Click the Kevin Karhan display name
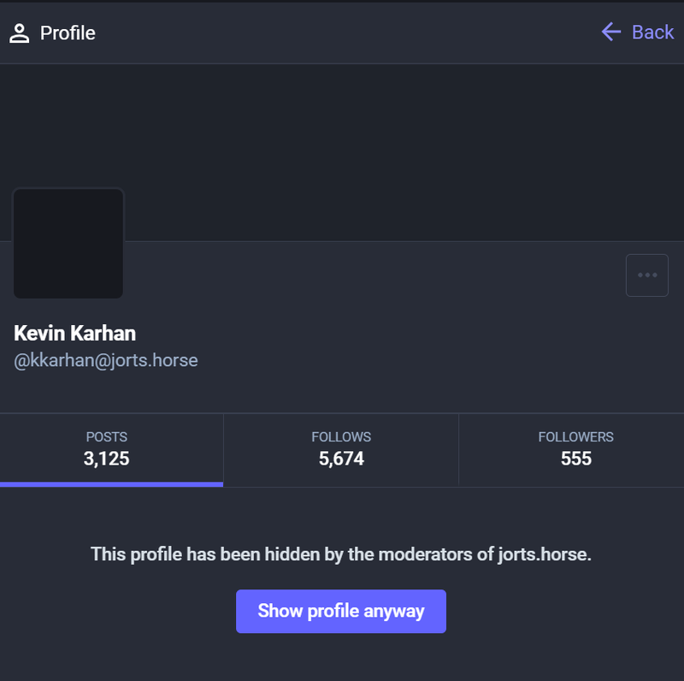Screen dimensions: 684x681 (75, 333)
